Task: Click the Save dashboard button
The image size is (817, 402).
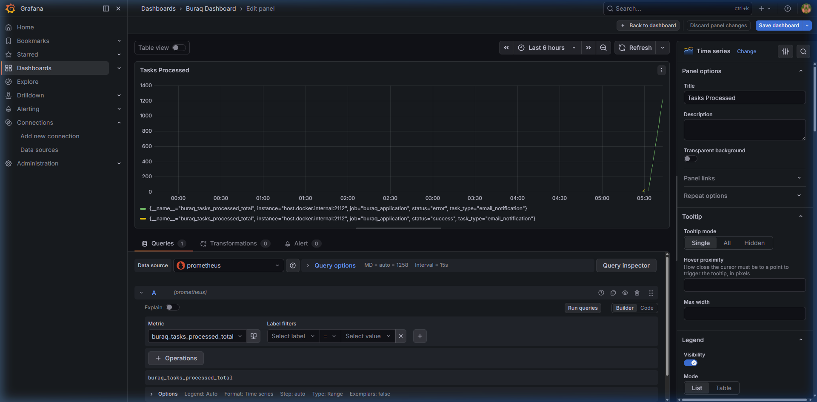Action: tap(779, 26)
